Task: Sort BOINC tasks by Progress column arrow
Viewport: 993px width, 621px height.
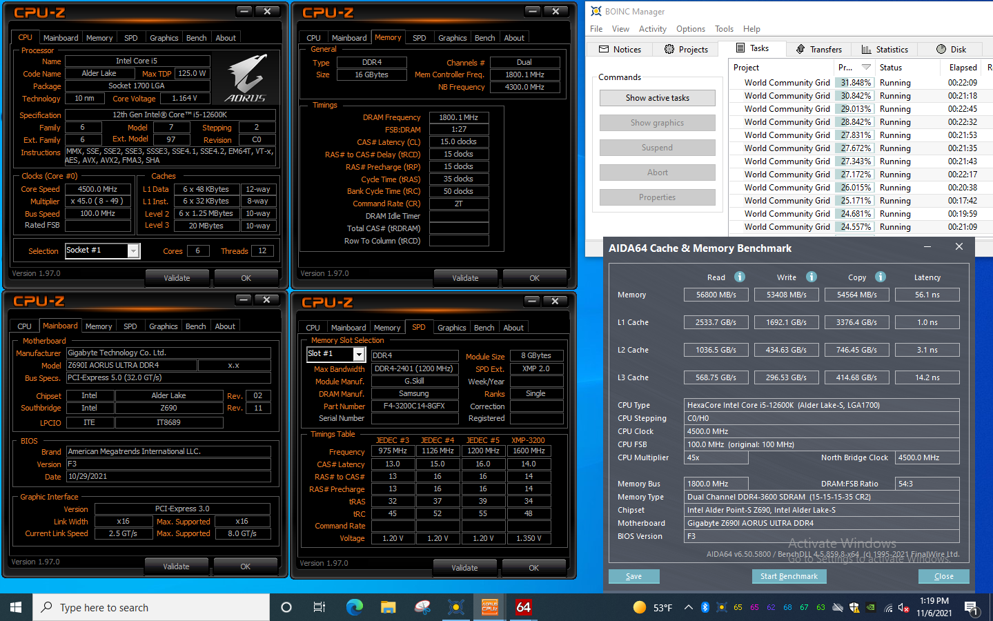Action: tap(866, 67)
